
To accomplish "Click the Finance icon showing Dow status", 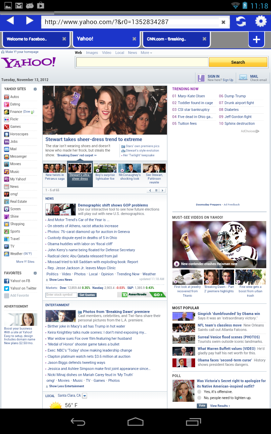I will click(x=6, y=112).
